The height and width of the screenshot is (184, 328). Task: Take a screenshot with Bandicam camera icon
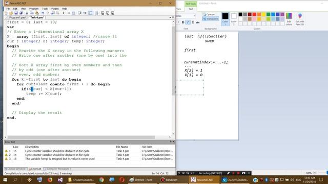(243, 173)
